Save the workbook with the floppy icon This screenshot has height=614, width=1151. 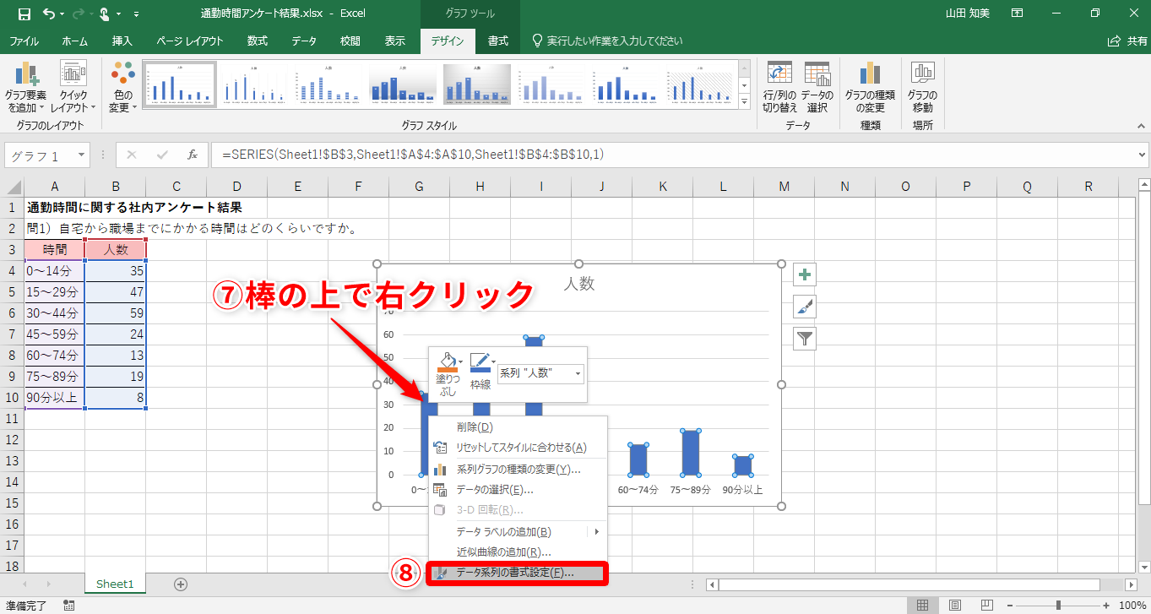(24, 14)
